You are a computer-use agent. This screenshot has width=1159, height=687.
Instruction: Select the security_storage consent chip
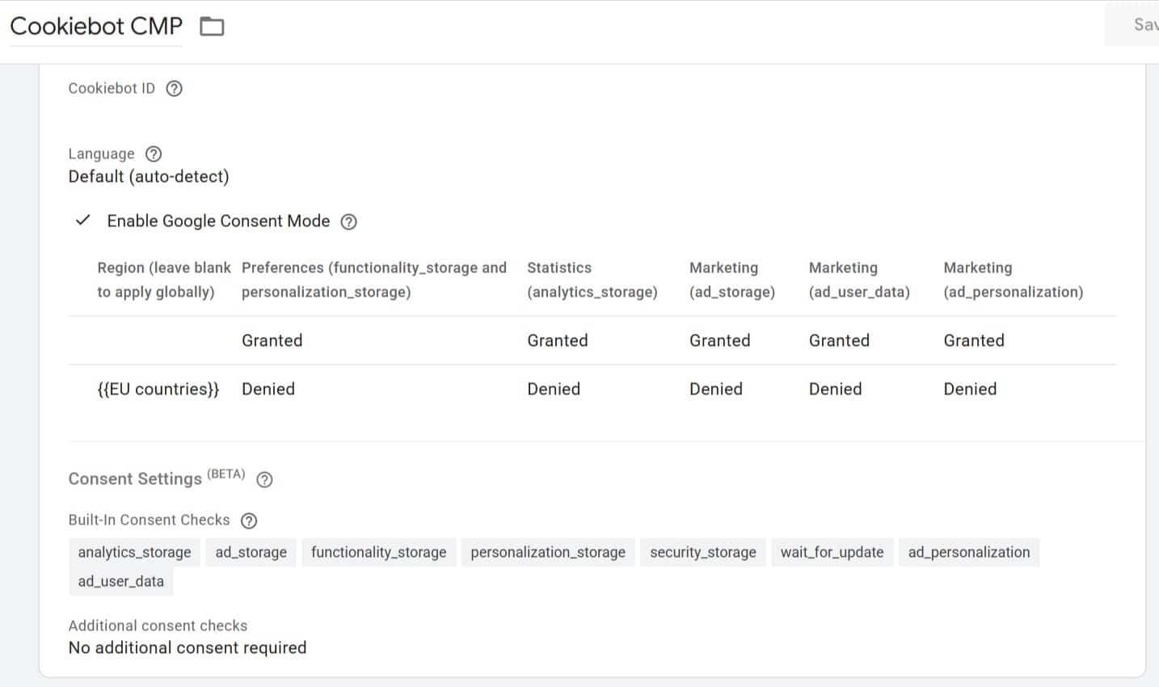[703, 552]
